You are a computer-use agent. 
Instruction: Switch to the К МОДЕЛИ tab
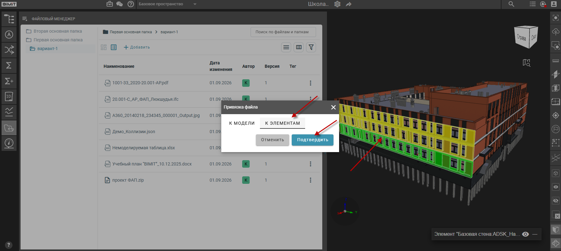(x=242, y=123)
